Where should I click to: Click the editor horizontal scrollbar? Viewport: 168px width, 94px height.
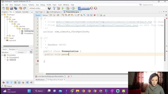tap(87, 74)
